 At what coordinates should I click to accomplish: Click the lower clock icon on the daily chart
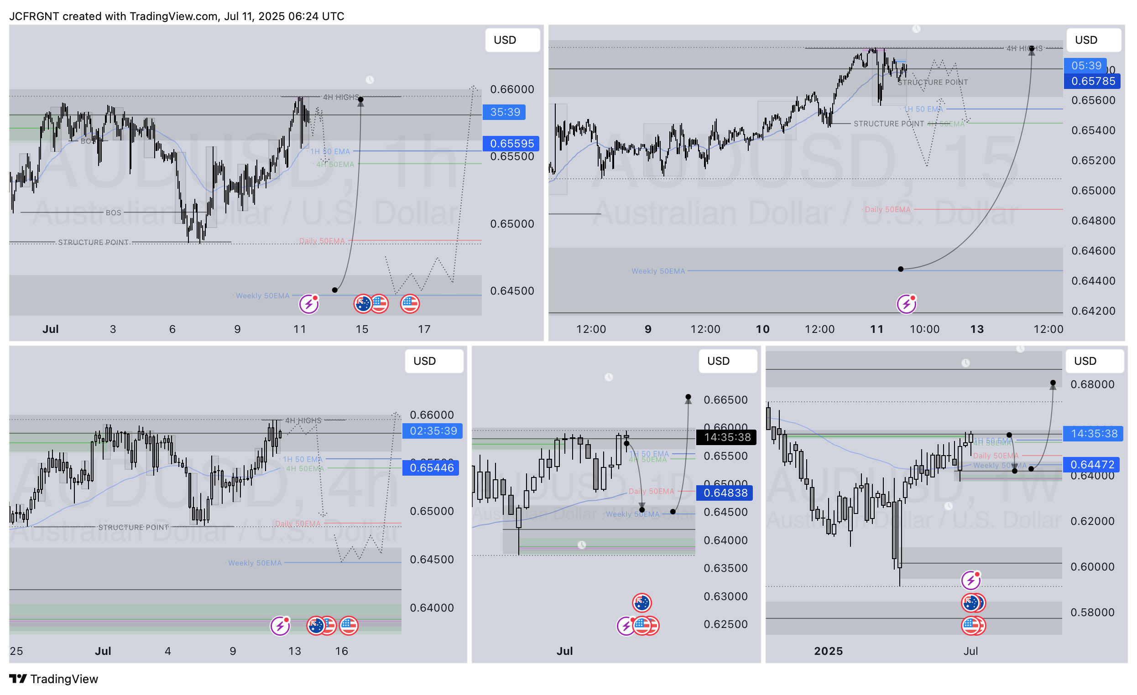(x=582, y=545)
